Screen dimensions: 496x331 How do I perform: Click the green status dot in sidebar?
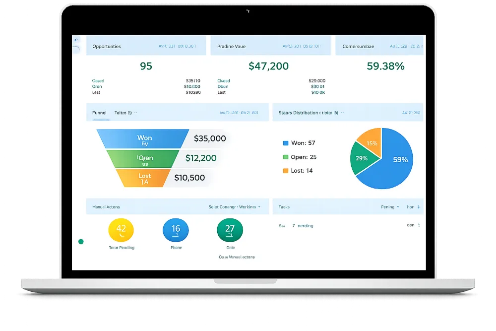pos(81,242)
